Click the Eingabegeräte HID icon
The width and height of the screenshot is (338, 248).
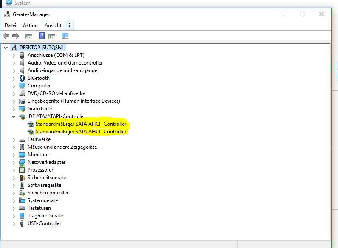[22, 101]
